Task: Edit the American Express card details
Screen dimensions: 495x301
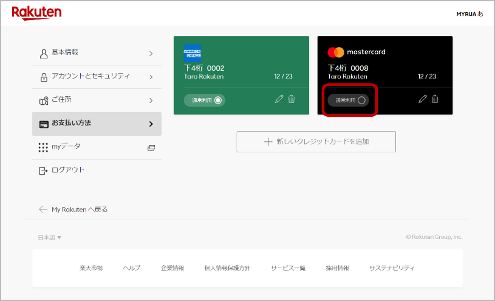Action: click(279, 98)
